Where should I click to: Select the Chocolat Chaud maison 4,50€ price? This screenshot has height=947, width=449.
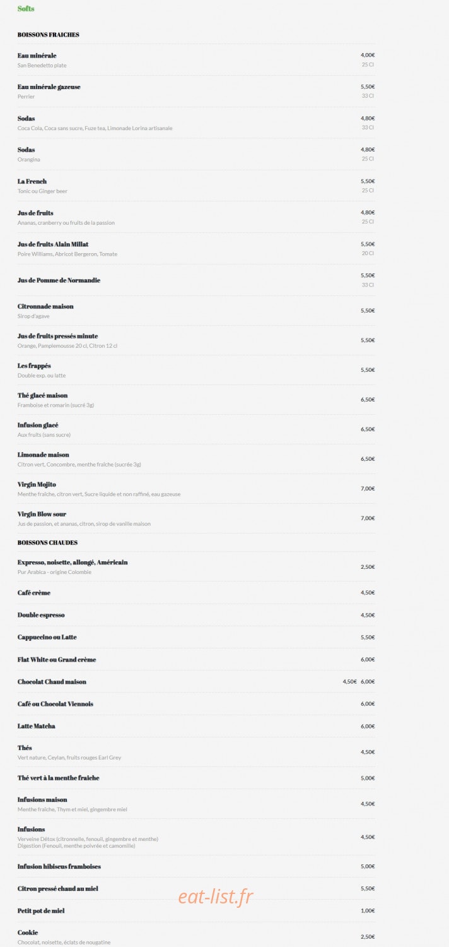[x=349, y=682]
